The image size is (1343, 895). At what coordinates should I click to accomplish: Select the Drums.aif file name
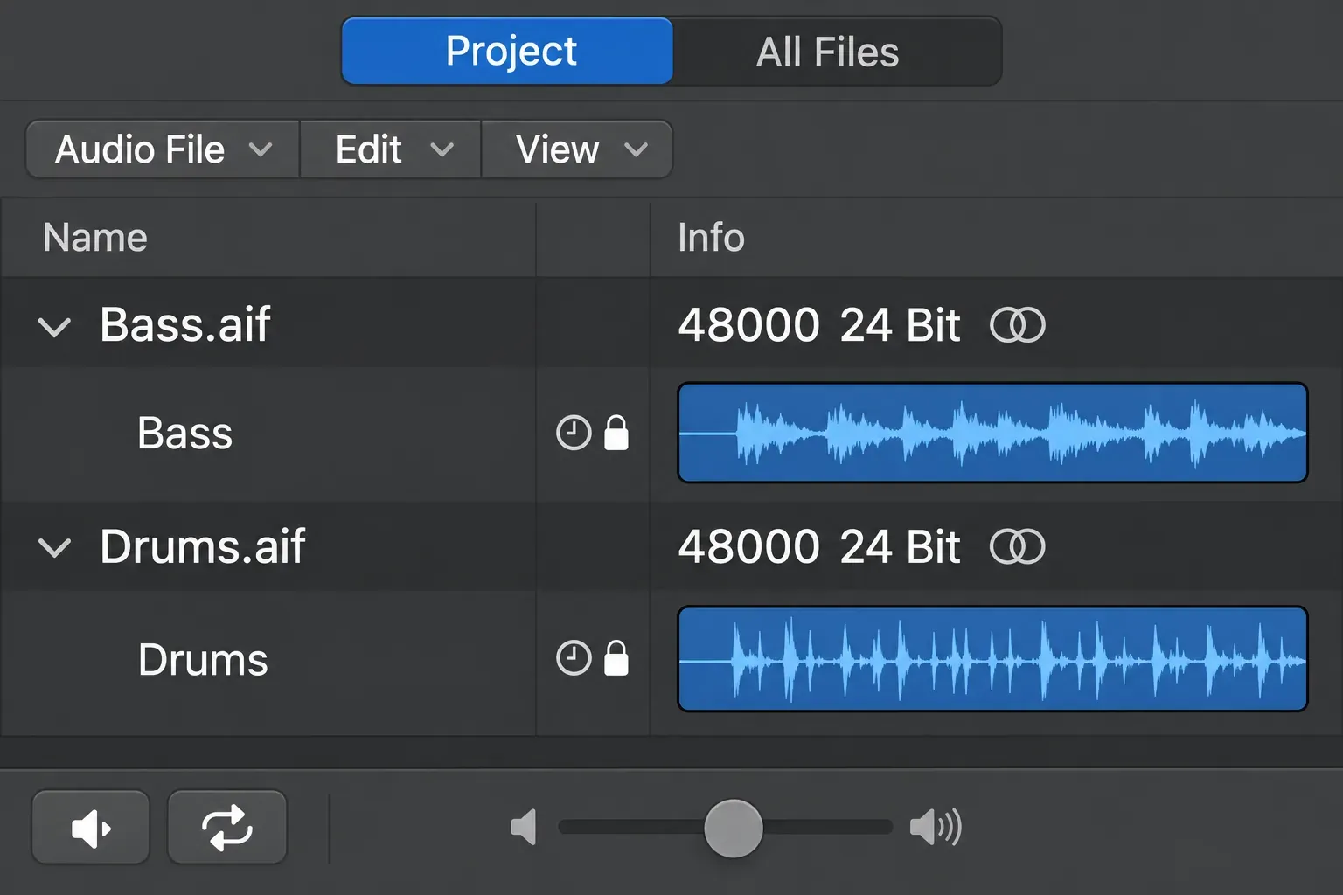202,546
